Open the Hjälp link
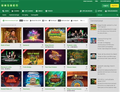 click(x=96, y=1)
